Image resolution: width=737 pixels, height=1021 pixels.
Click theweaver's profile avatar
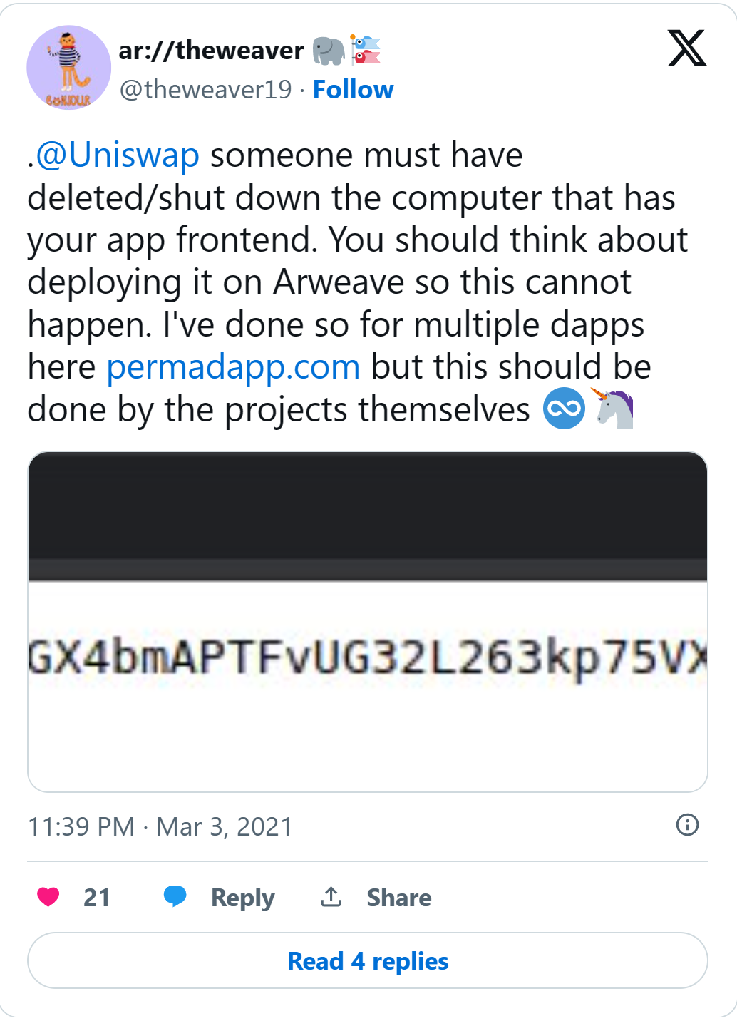click(x=68, y=67)
